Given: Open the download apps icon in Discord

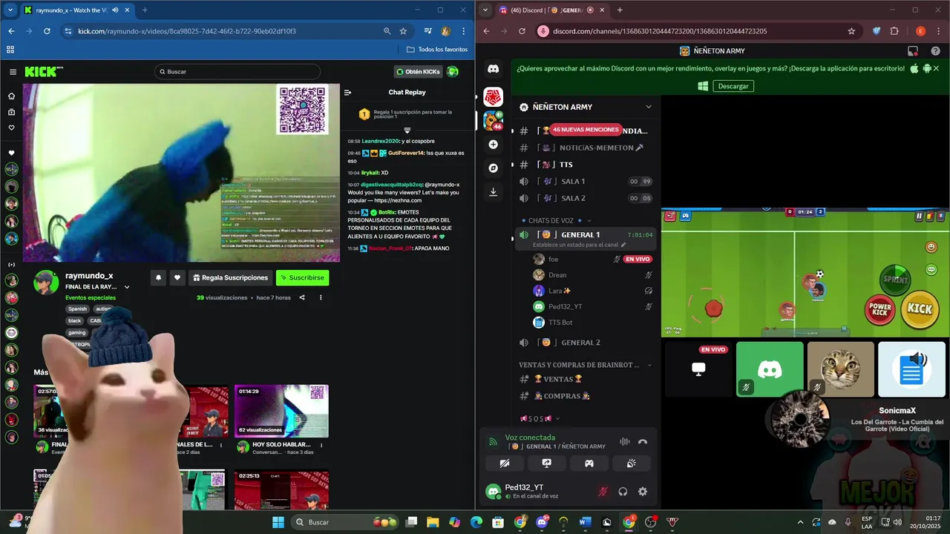Looking at the screenshot, I should [493, 191].
